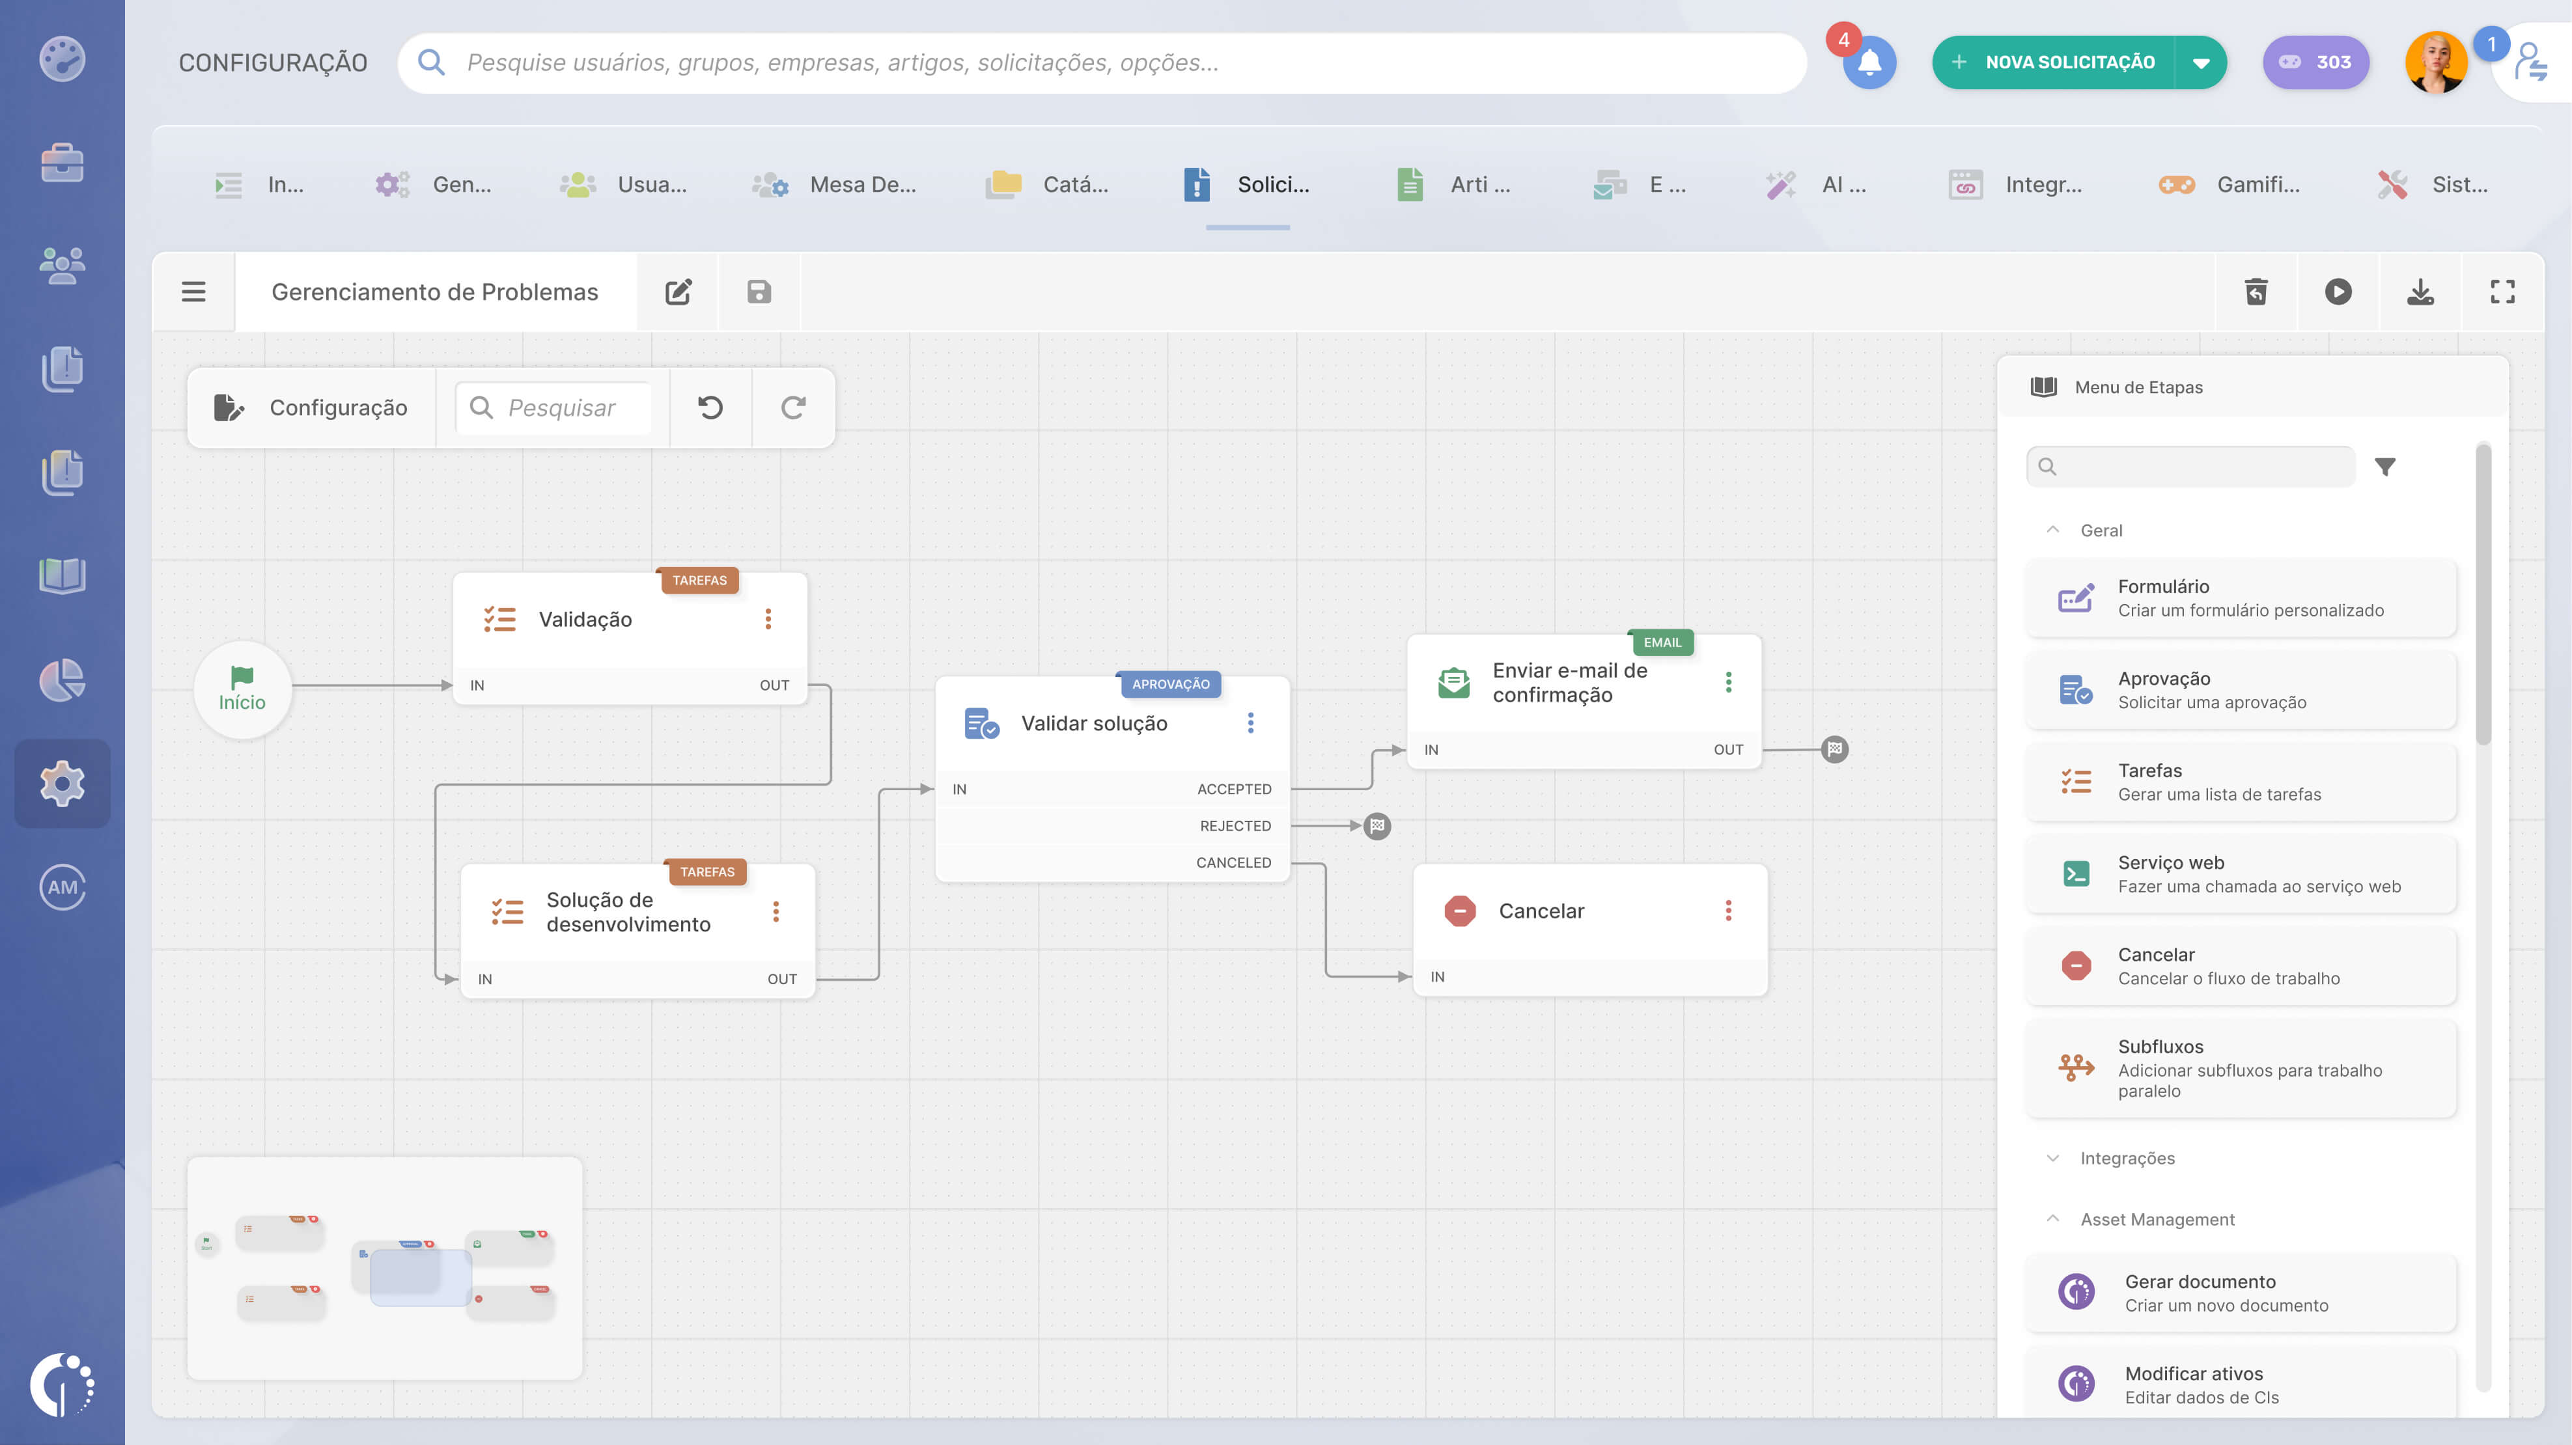The height and width of the screenshot is (1445, 2572).
Task: Select the Subfluxos step card
Action: [x=2241, y=1067]
